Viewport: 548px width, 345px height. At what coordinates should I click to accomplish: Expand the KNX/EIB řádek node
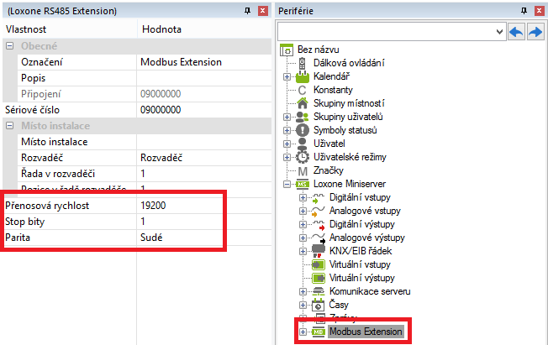pyautogui.click(x=303, y=251)
